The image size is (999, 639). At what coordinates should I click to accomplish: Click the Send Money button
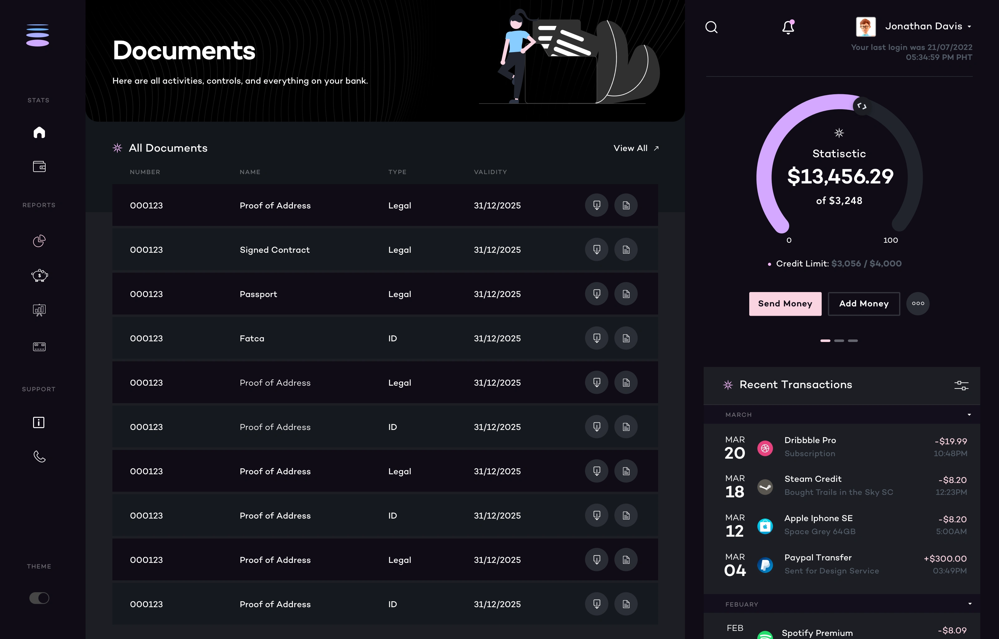click(785, 304)
